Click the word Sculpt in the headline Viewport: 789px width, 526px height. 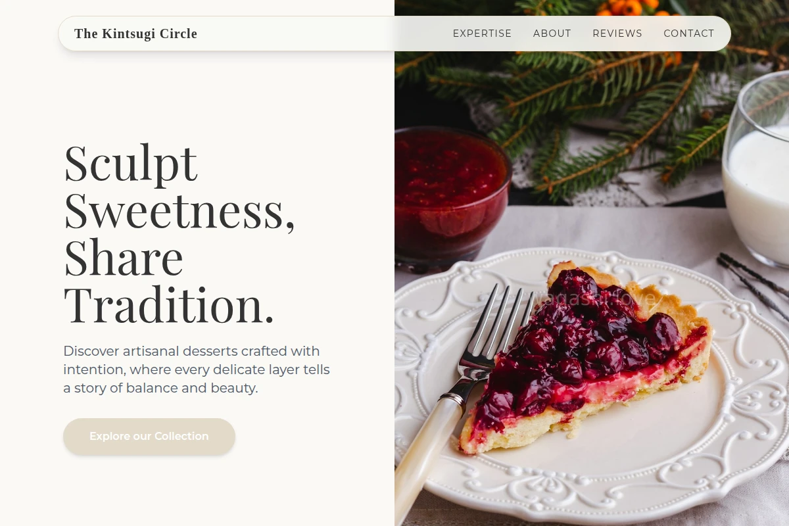130,162
